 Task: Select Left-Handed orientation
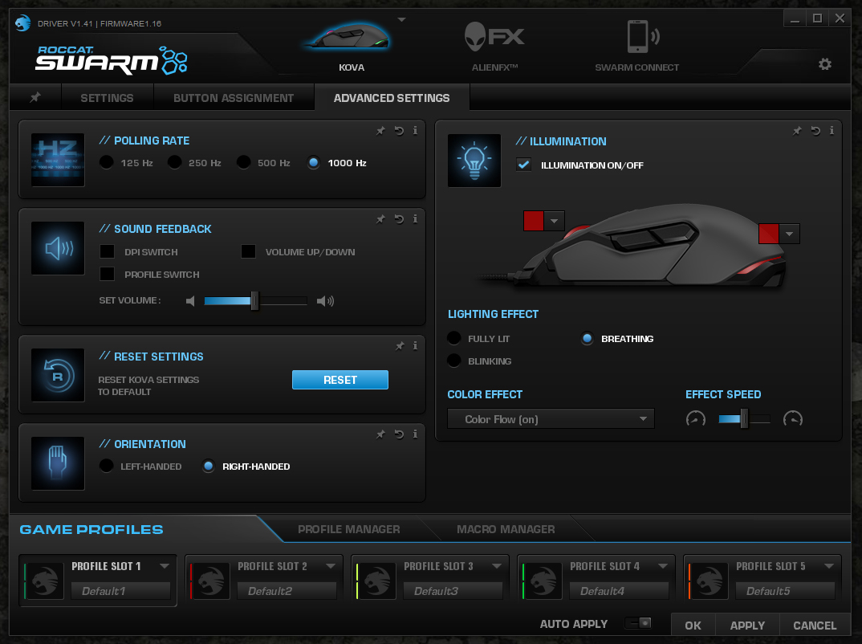(x=107, y=467)
